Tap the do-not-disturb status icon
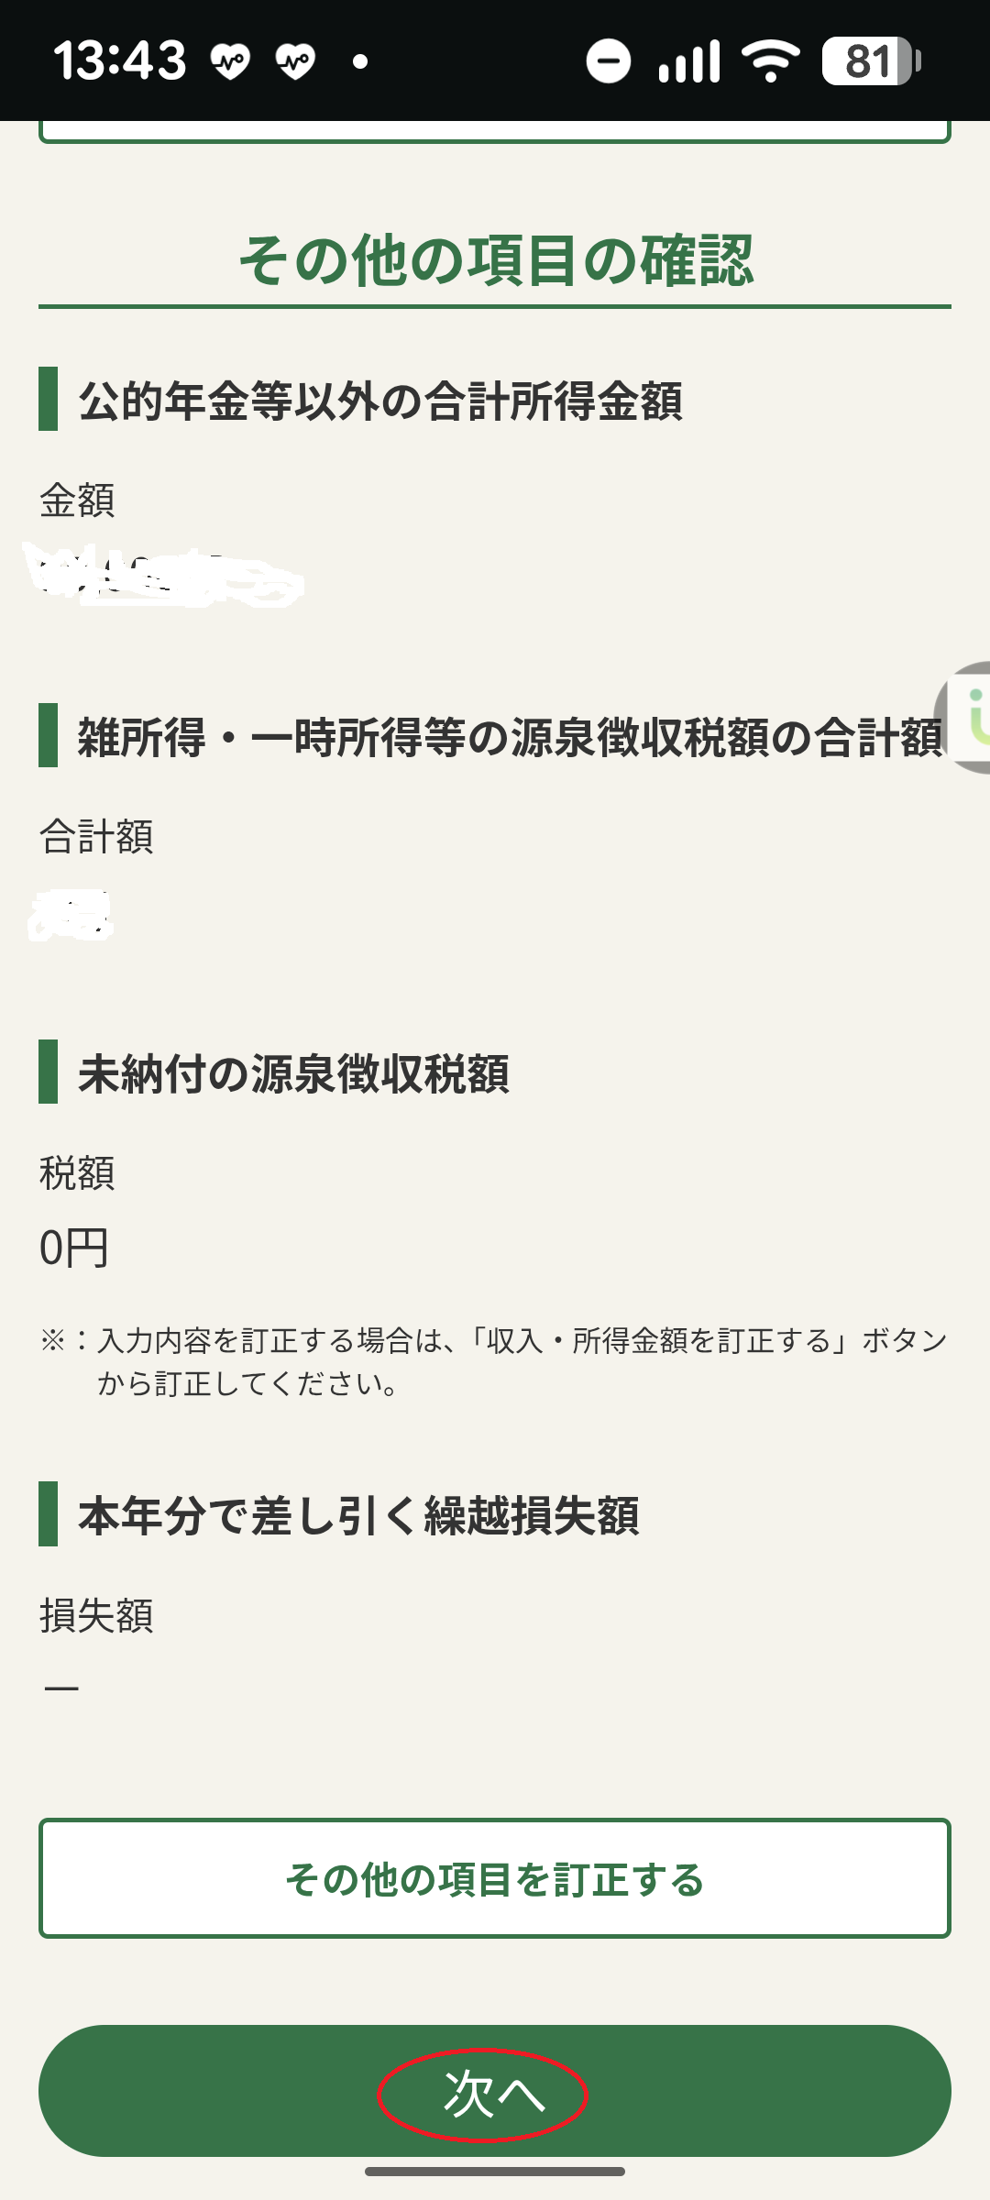Screen dimensions: 990x2200 tap(609, 61)
